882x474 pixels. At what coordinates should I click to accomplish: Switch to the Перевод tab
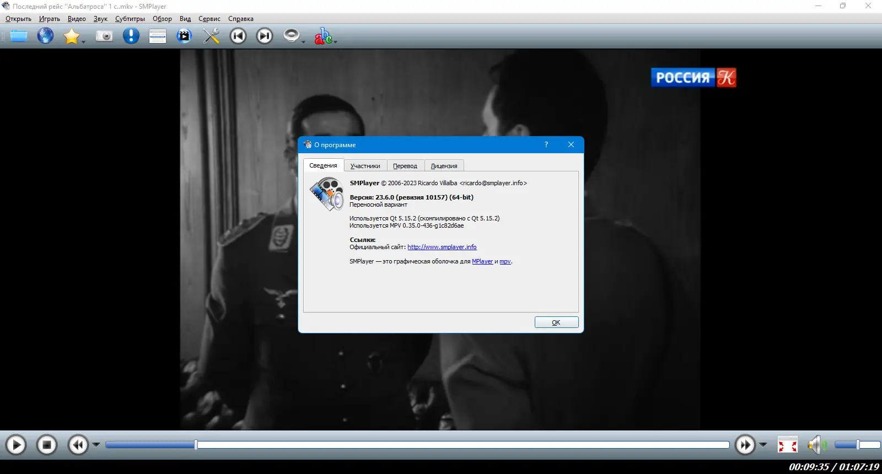(405, 166)
